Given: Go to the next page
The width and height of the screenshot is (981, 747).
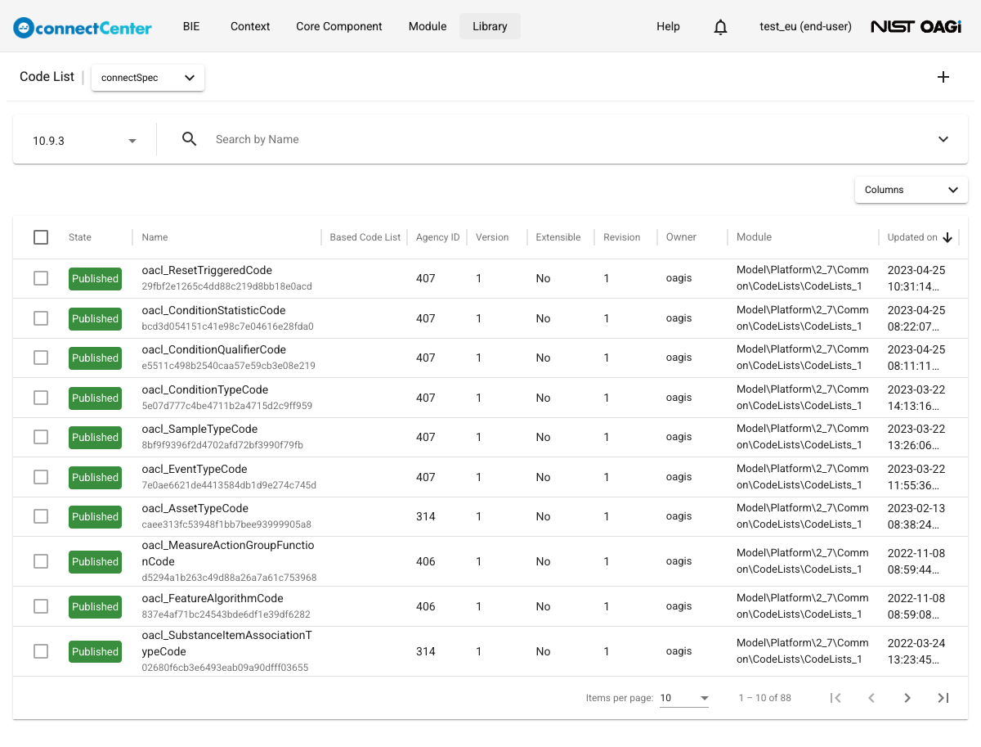Looking at the screenshot, I should (x=907, y=698).
